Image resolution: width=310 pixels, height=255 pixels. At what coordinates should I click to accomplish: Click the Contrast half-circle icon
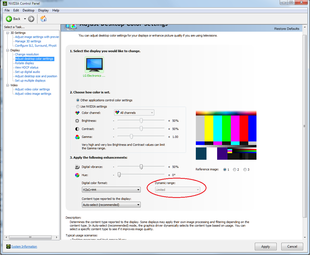point(77,129)
